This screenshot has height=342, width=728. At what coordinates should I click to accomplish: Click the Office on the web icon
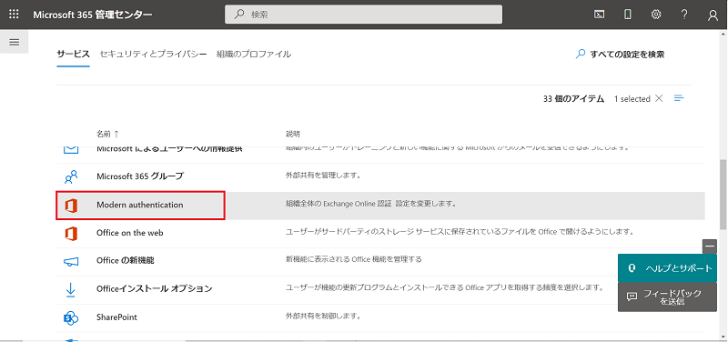coord(71,233)
